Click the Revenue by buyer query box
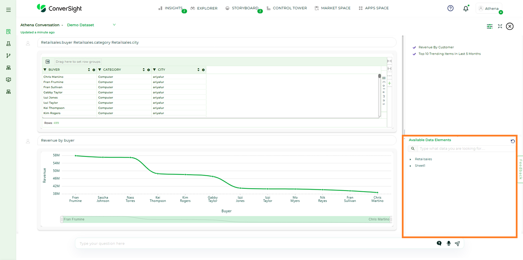Viewport: 523px width, 260px height. (217, 140)
